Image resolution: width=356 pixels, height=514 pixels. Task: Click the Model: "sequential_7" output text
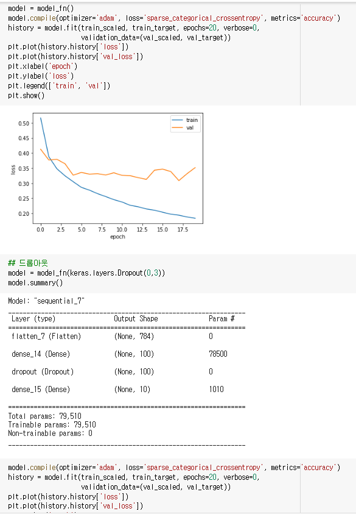pos(46,301)
